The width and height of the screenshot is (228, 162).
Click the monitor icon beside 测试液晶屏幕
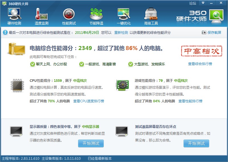(122, 131)
